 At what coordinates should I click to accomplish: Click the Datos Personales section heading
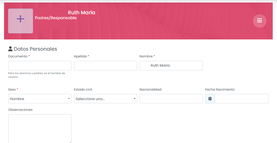coord(35,49)
